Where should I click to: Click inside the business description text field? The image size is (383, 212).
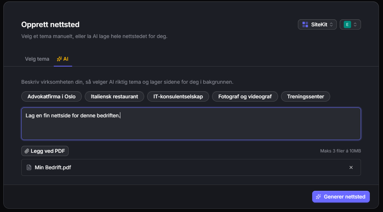191,124
